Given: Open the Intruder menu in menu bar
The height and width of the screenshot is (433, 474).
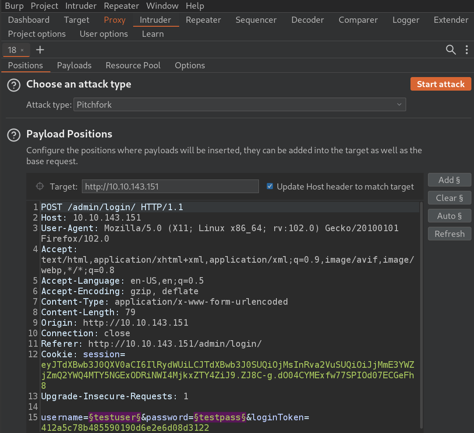Looking at the screenshot, I should (81, 6).
